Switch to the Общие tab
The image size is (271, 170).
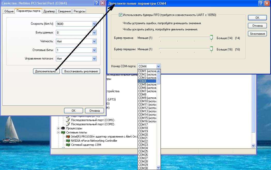[x=9, y=11]
